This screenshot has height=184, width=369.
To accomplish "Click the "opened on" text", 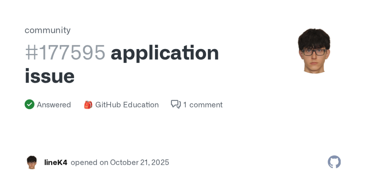I will (89, 162).
